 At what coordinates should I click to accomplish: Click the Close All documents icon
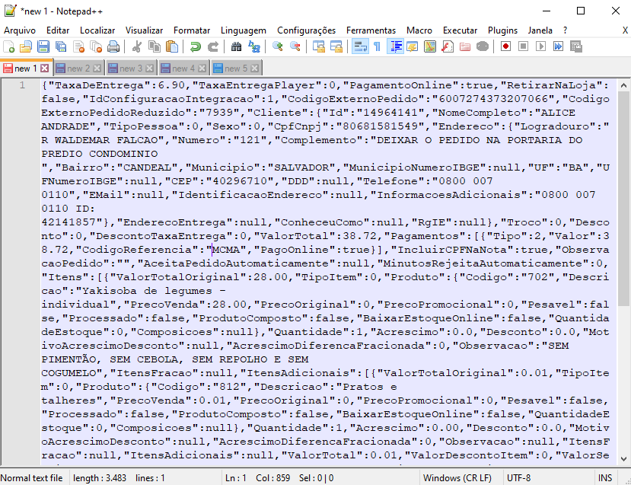click(96, 46)
